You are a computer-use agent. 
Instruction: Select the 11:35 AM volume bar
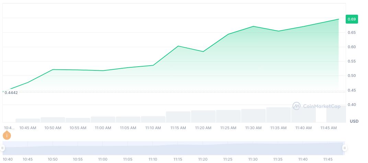click(278, 115)
